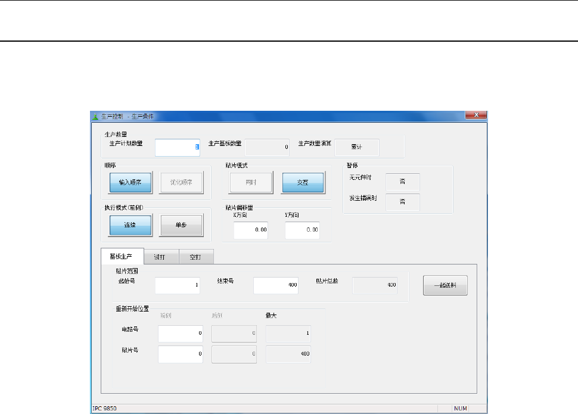578x414 pixels.
Task: Click the 一起送料 button
Action: [445, 285]
